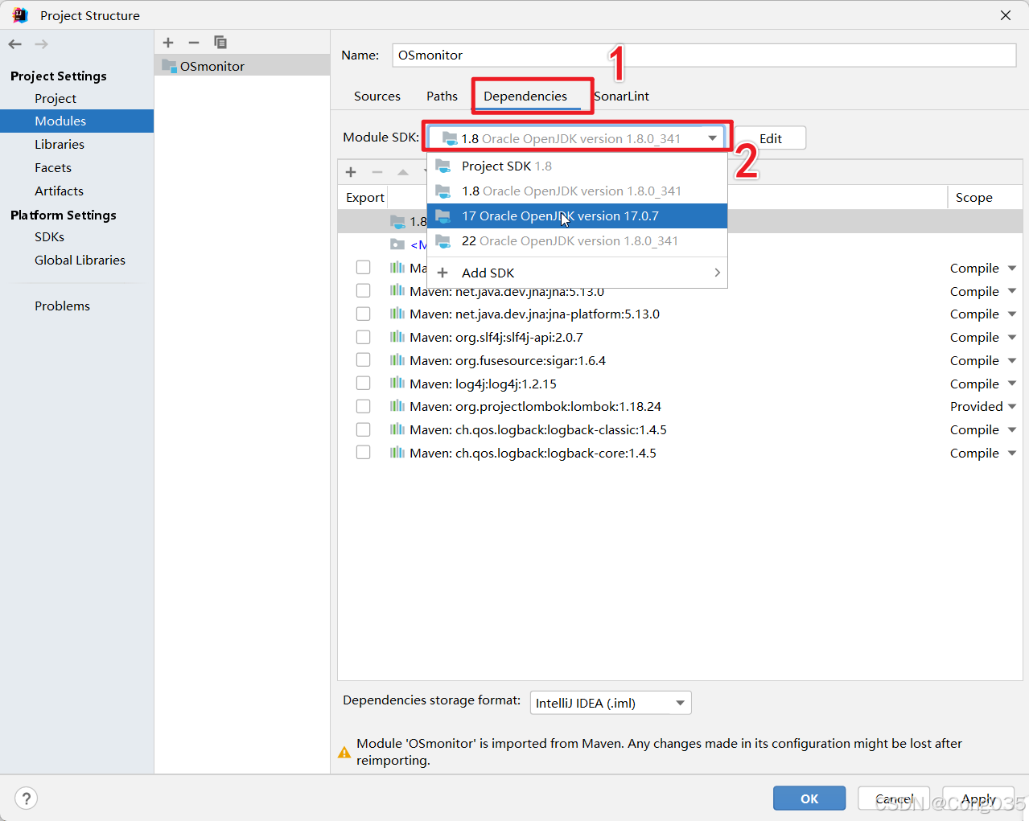
Task: Click lombok library icon
Action: coord(397,406)
